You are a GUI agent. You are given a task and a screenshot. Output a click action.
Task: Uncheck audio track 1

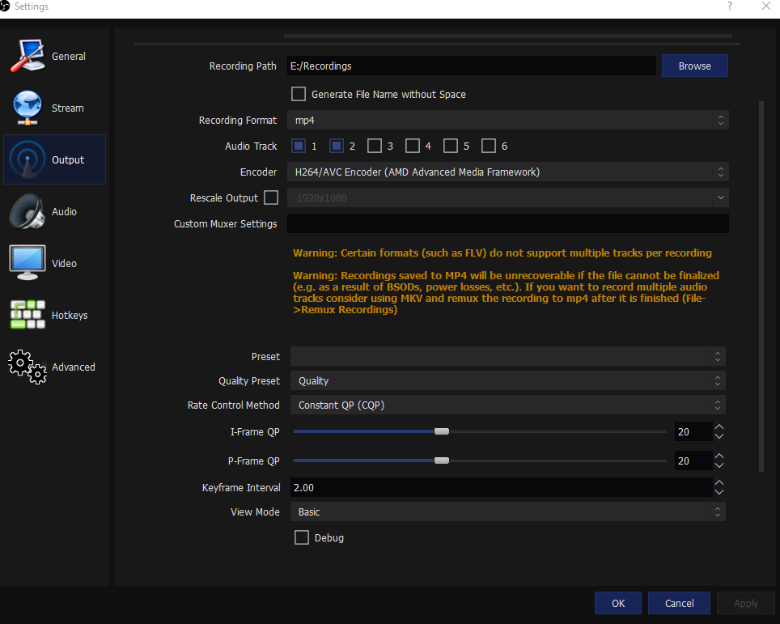coord(299,146)
